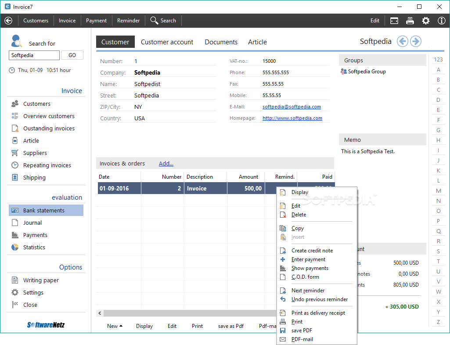Click the Statistics pie chart icon

pos(15,248)
